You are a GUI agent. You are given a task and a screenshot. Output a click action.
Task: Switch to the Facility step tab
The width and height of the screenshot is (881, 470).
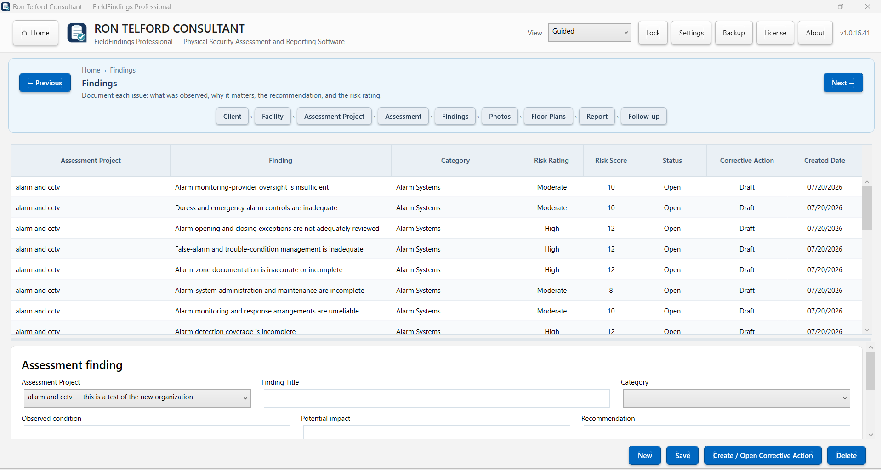click(273, 117)
